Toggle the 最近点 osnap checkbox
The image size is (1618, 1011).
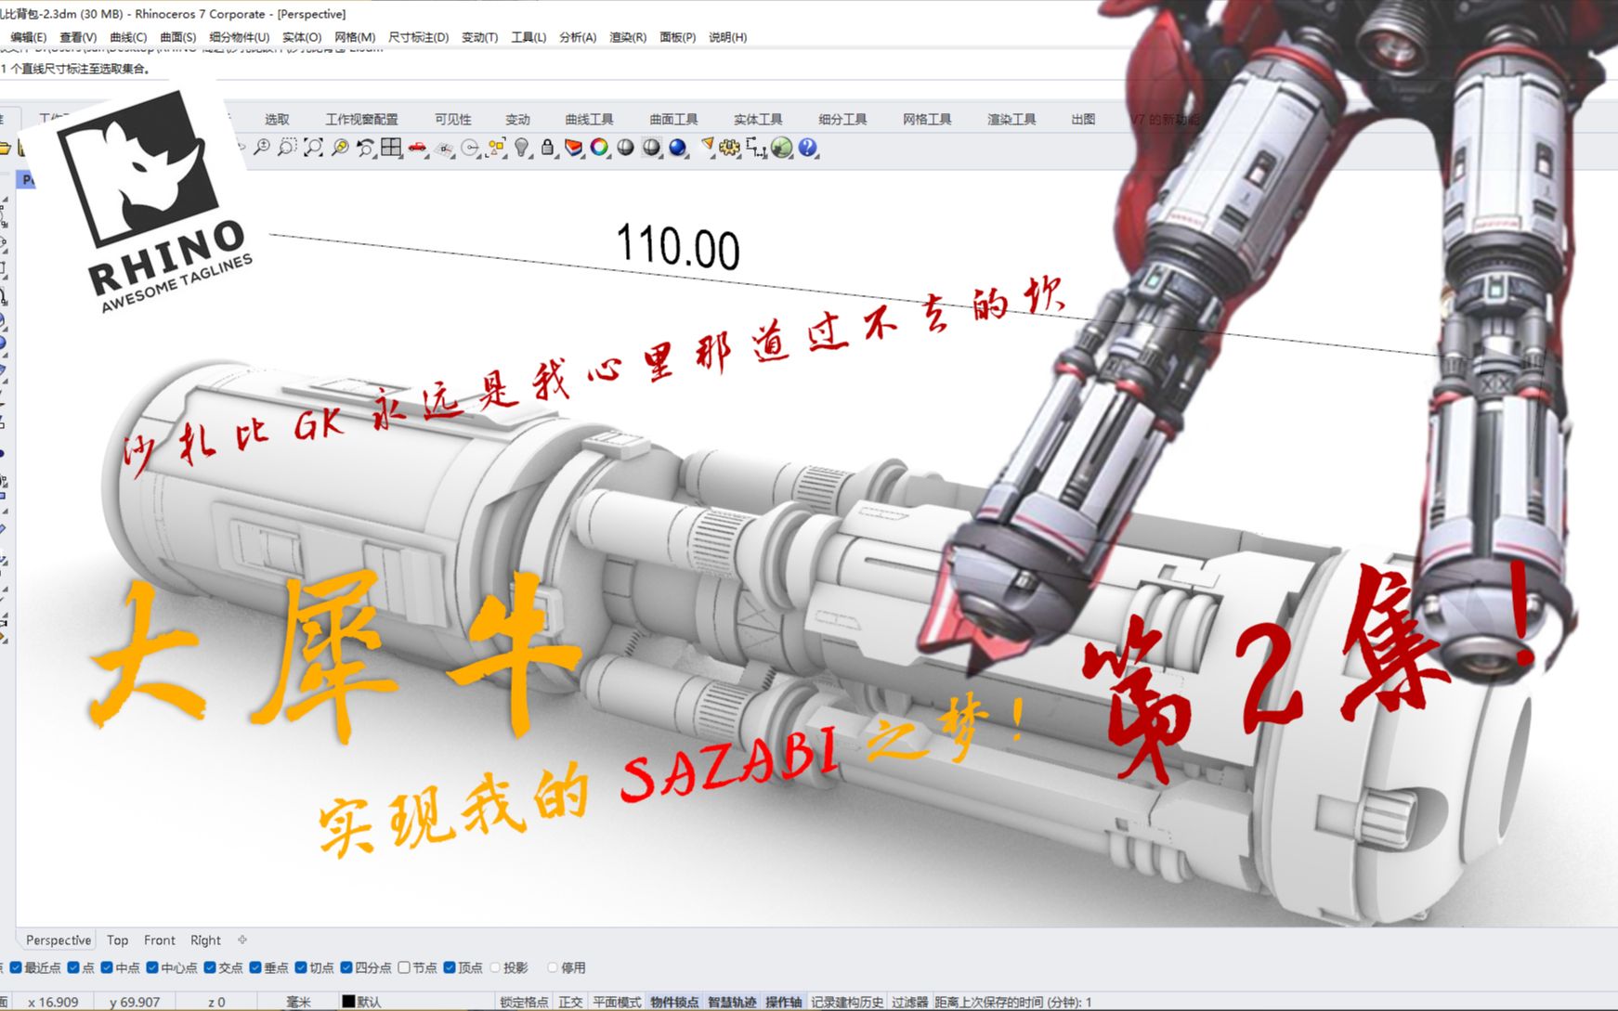[x=16, y=967]
